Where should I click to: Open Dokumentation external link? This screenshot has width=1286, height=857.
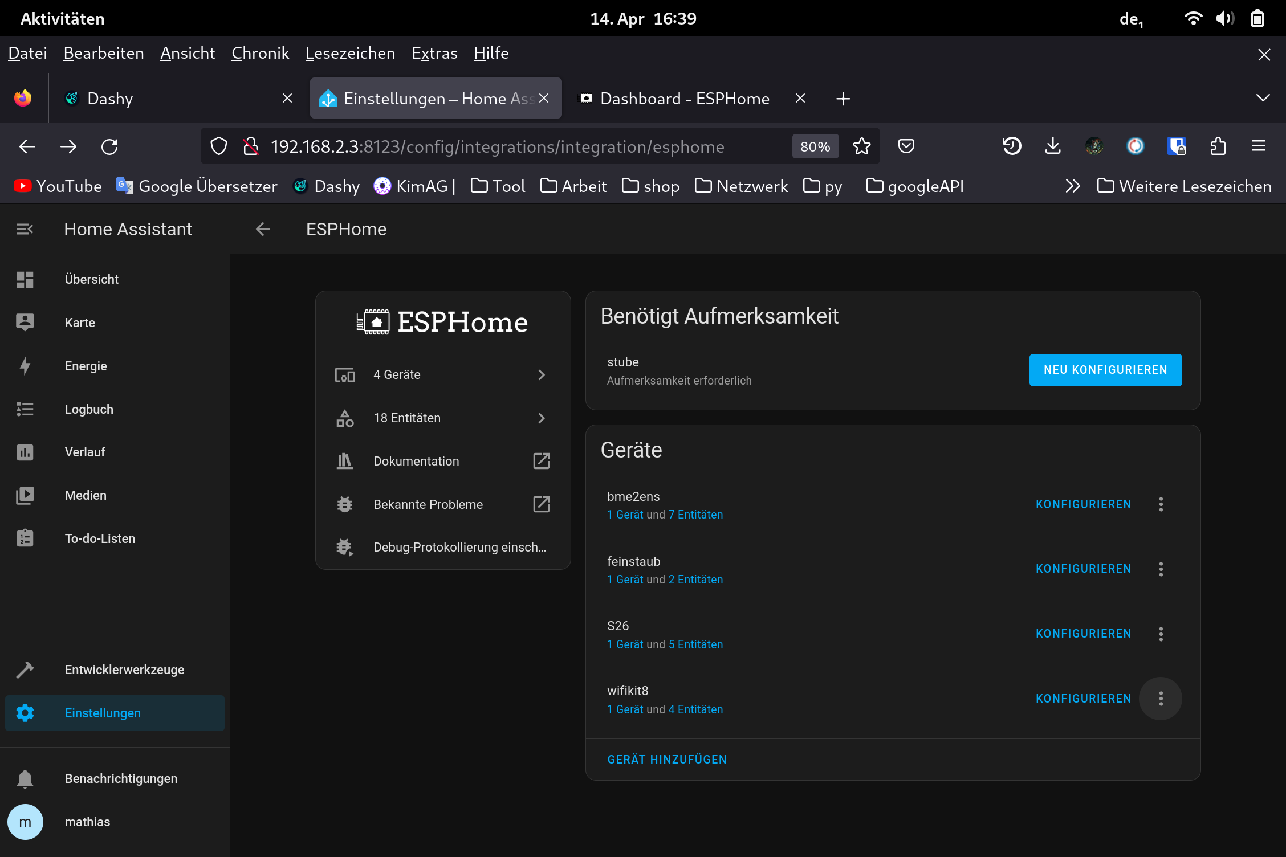pos(540,461)
